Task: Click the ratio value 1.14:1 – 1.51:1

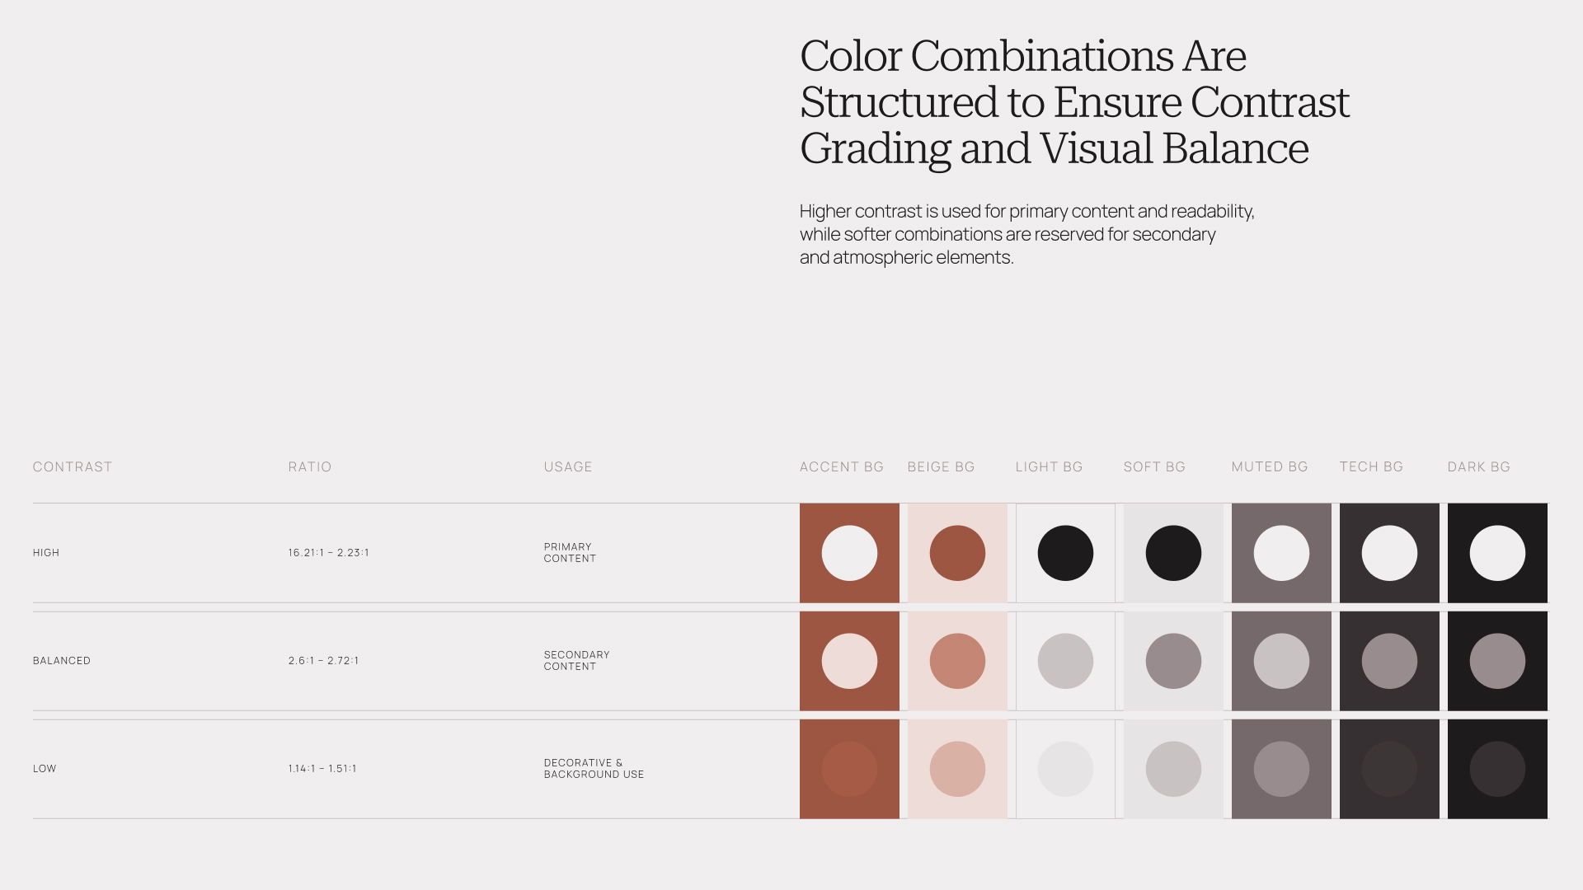Action: click(x=322, y=769)
